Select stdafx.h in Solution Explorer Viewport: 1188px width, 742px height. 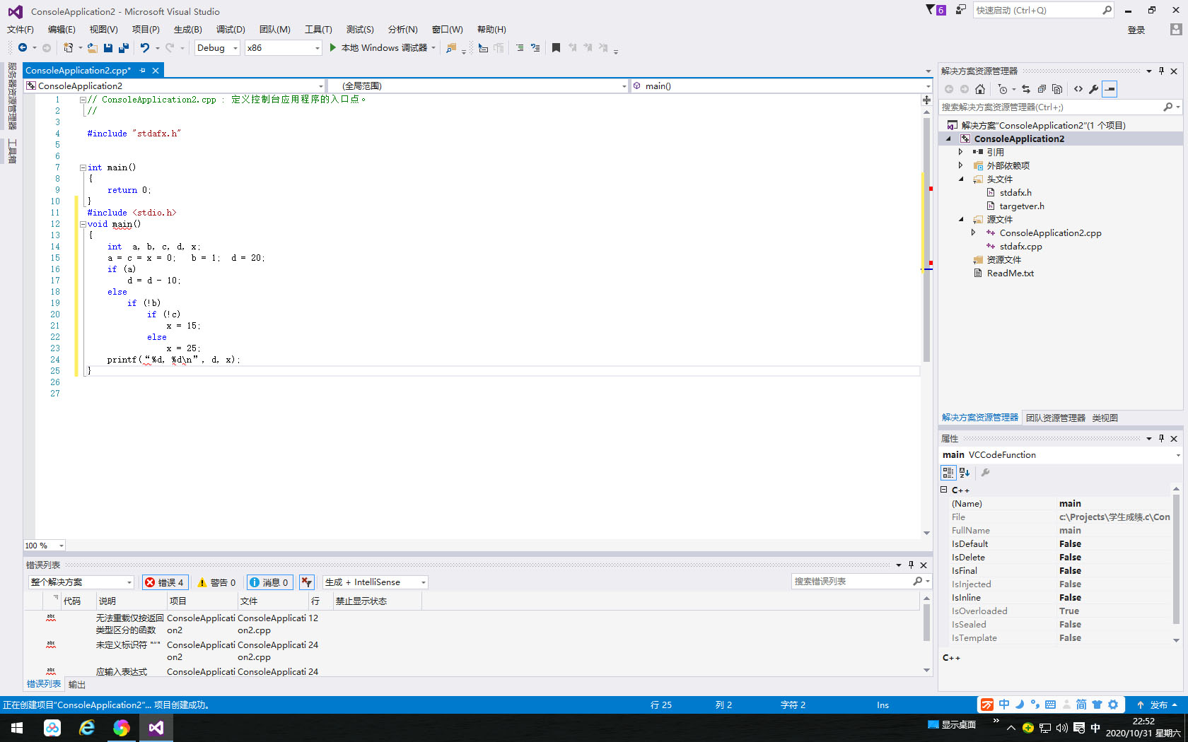[x=1015, y=192]
